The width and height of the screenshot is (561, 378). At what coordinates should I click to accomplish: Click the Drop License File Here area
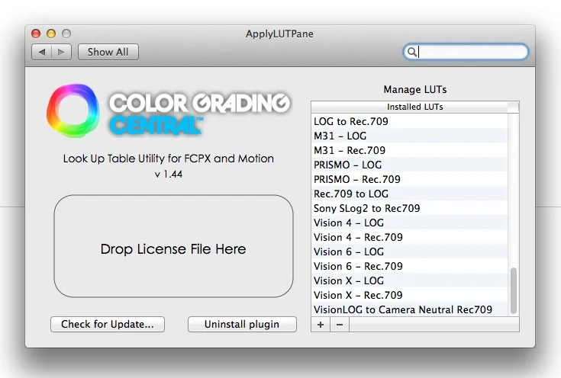(173, 246)
